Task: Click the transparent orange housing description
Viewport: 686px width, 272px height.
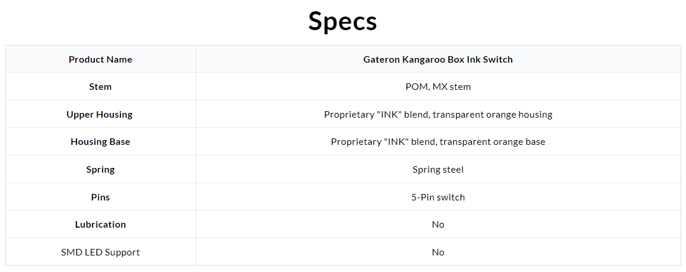Action: (438, 114)
